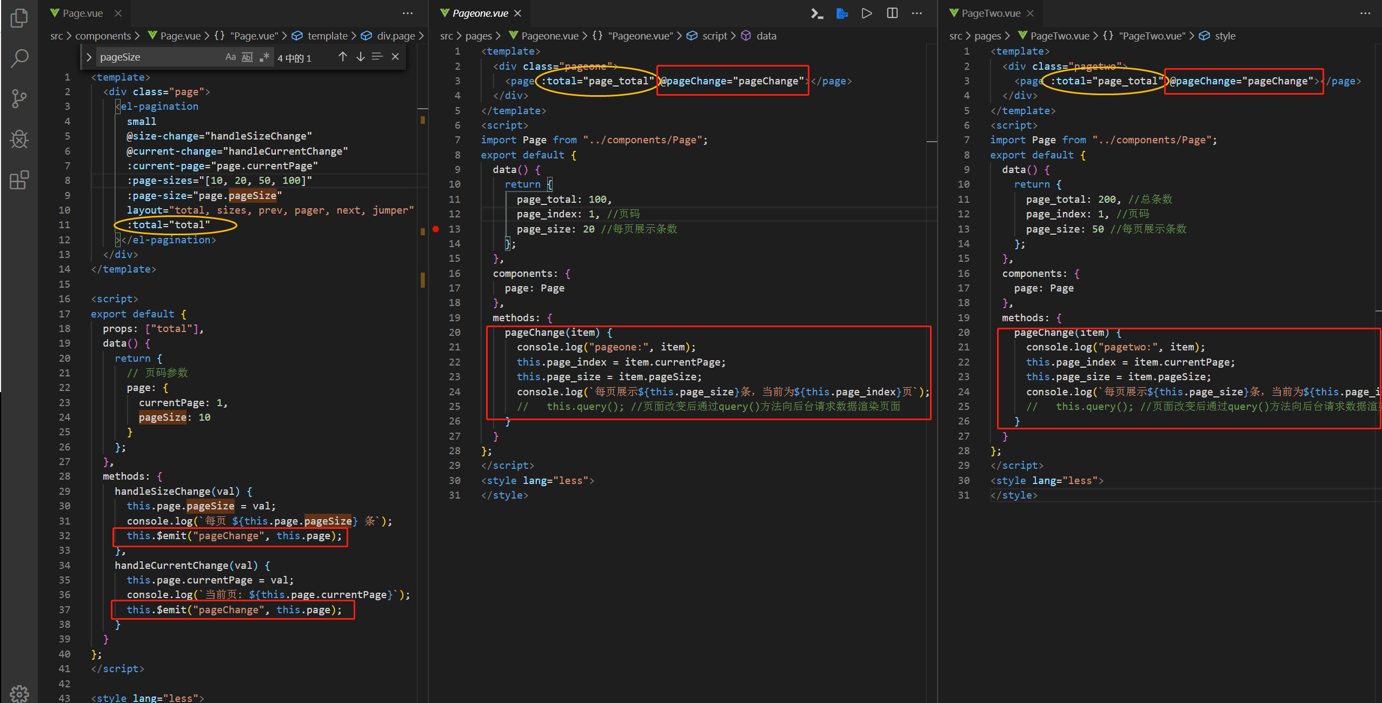Open More Actions for the Page.vue editor group
Image resolution: width=1382 pixels, height=703 pixels.
pyautogui.click(x=408, y=13)
